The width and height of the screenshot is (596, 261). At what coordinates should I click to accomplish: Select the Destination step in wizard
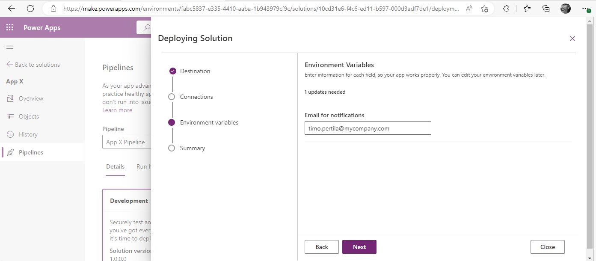pos(195,71)
